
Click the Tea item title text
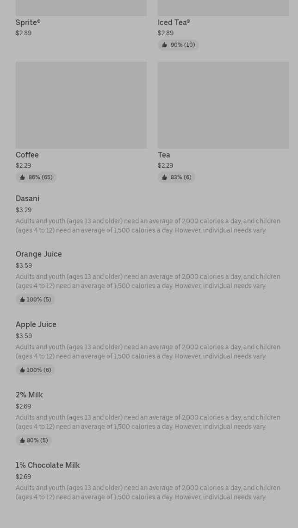point(164,155)
